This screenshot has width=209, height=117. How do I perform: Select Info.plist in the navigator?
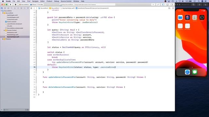click(9, 26)
